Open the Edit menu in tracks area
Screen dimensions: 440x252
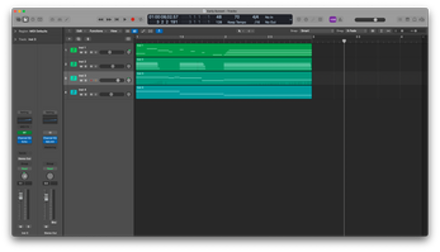79,30
